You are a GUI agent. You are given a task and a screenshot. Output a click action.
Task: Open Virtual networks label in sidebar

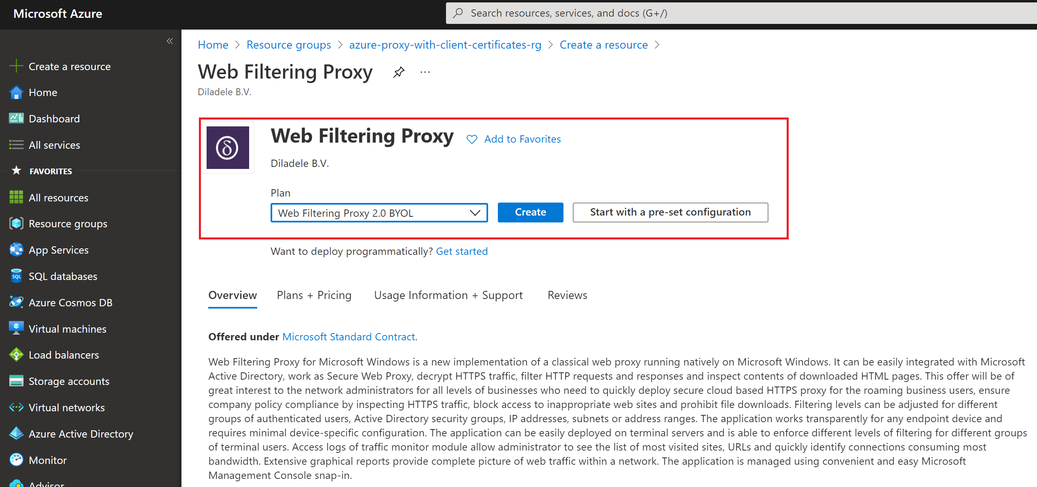tap(66, 408)
